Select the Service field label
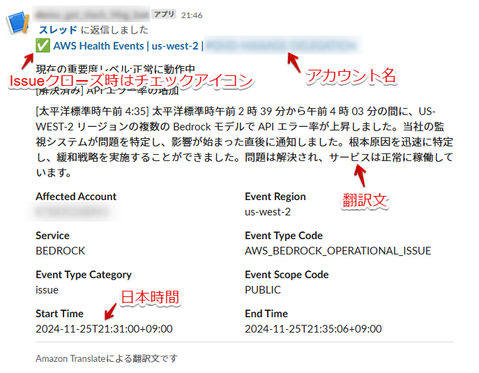479x373 pixels. coord(52,236)
